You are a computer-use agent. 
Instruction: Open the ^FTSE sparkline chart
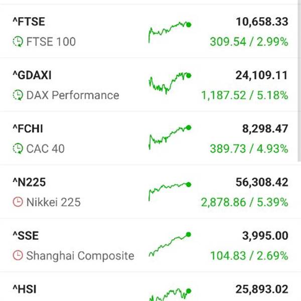click(170, 32)
